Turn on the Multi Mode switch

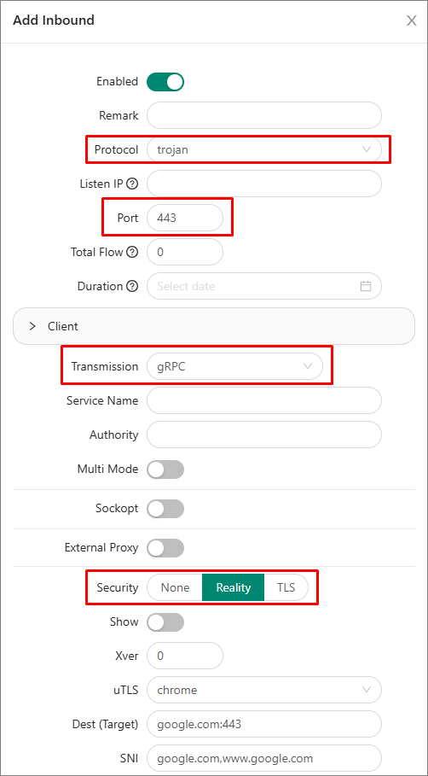pos(165,470)
